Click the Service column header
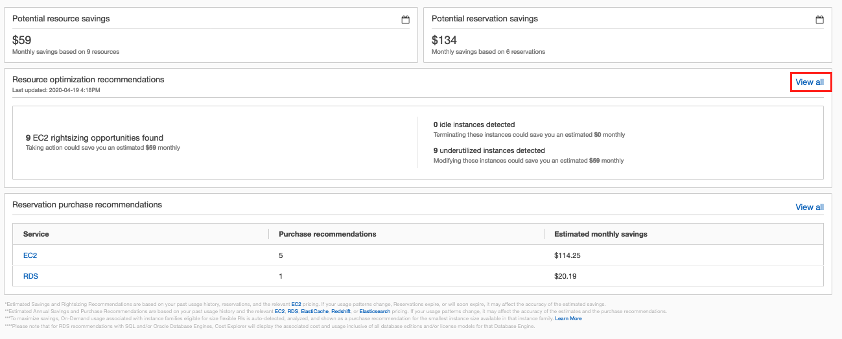 coord(36,234)
